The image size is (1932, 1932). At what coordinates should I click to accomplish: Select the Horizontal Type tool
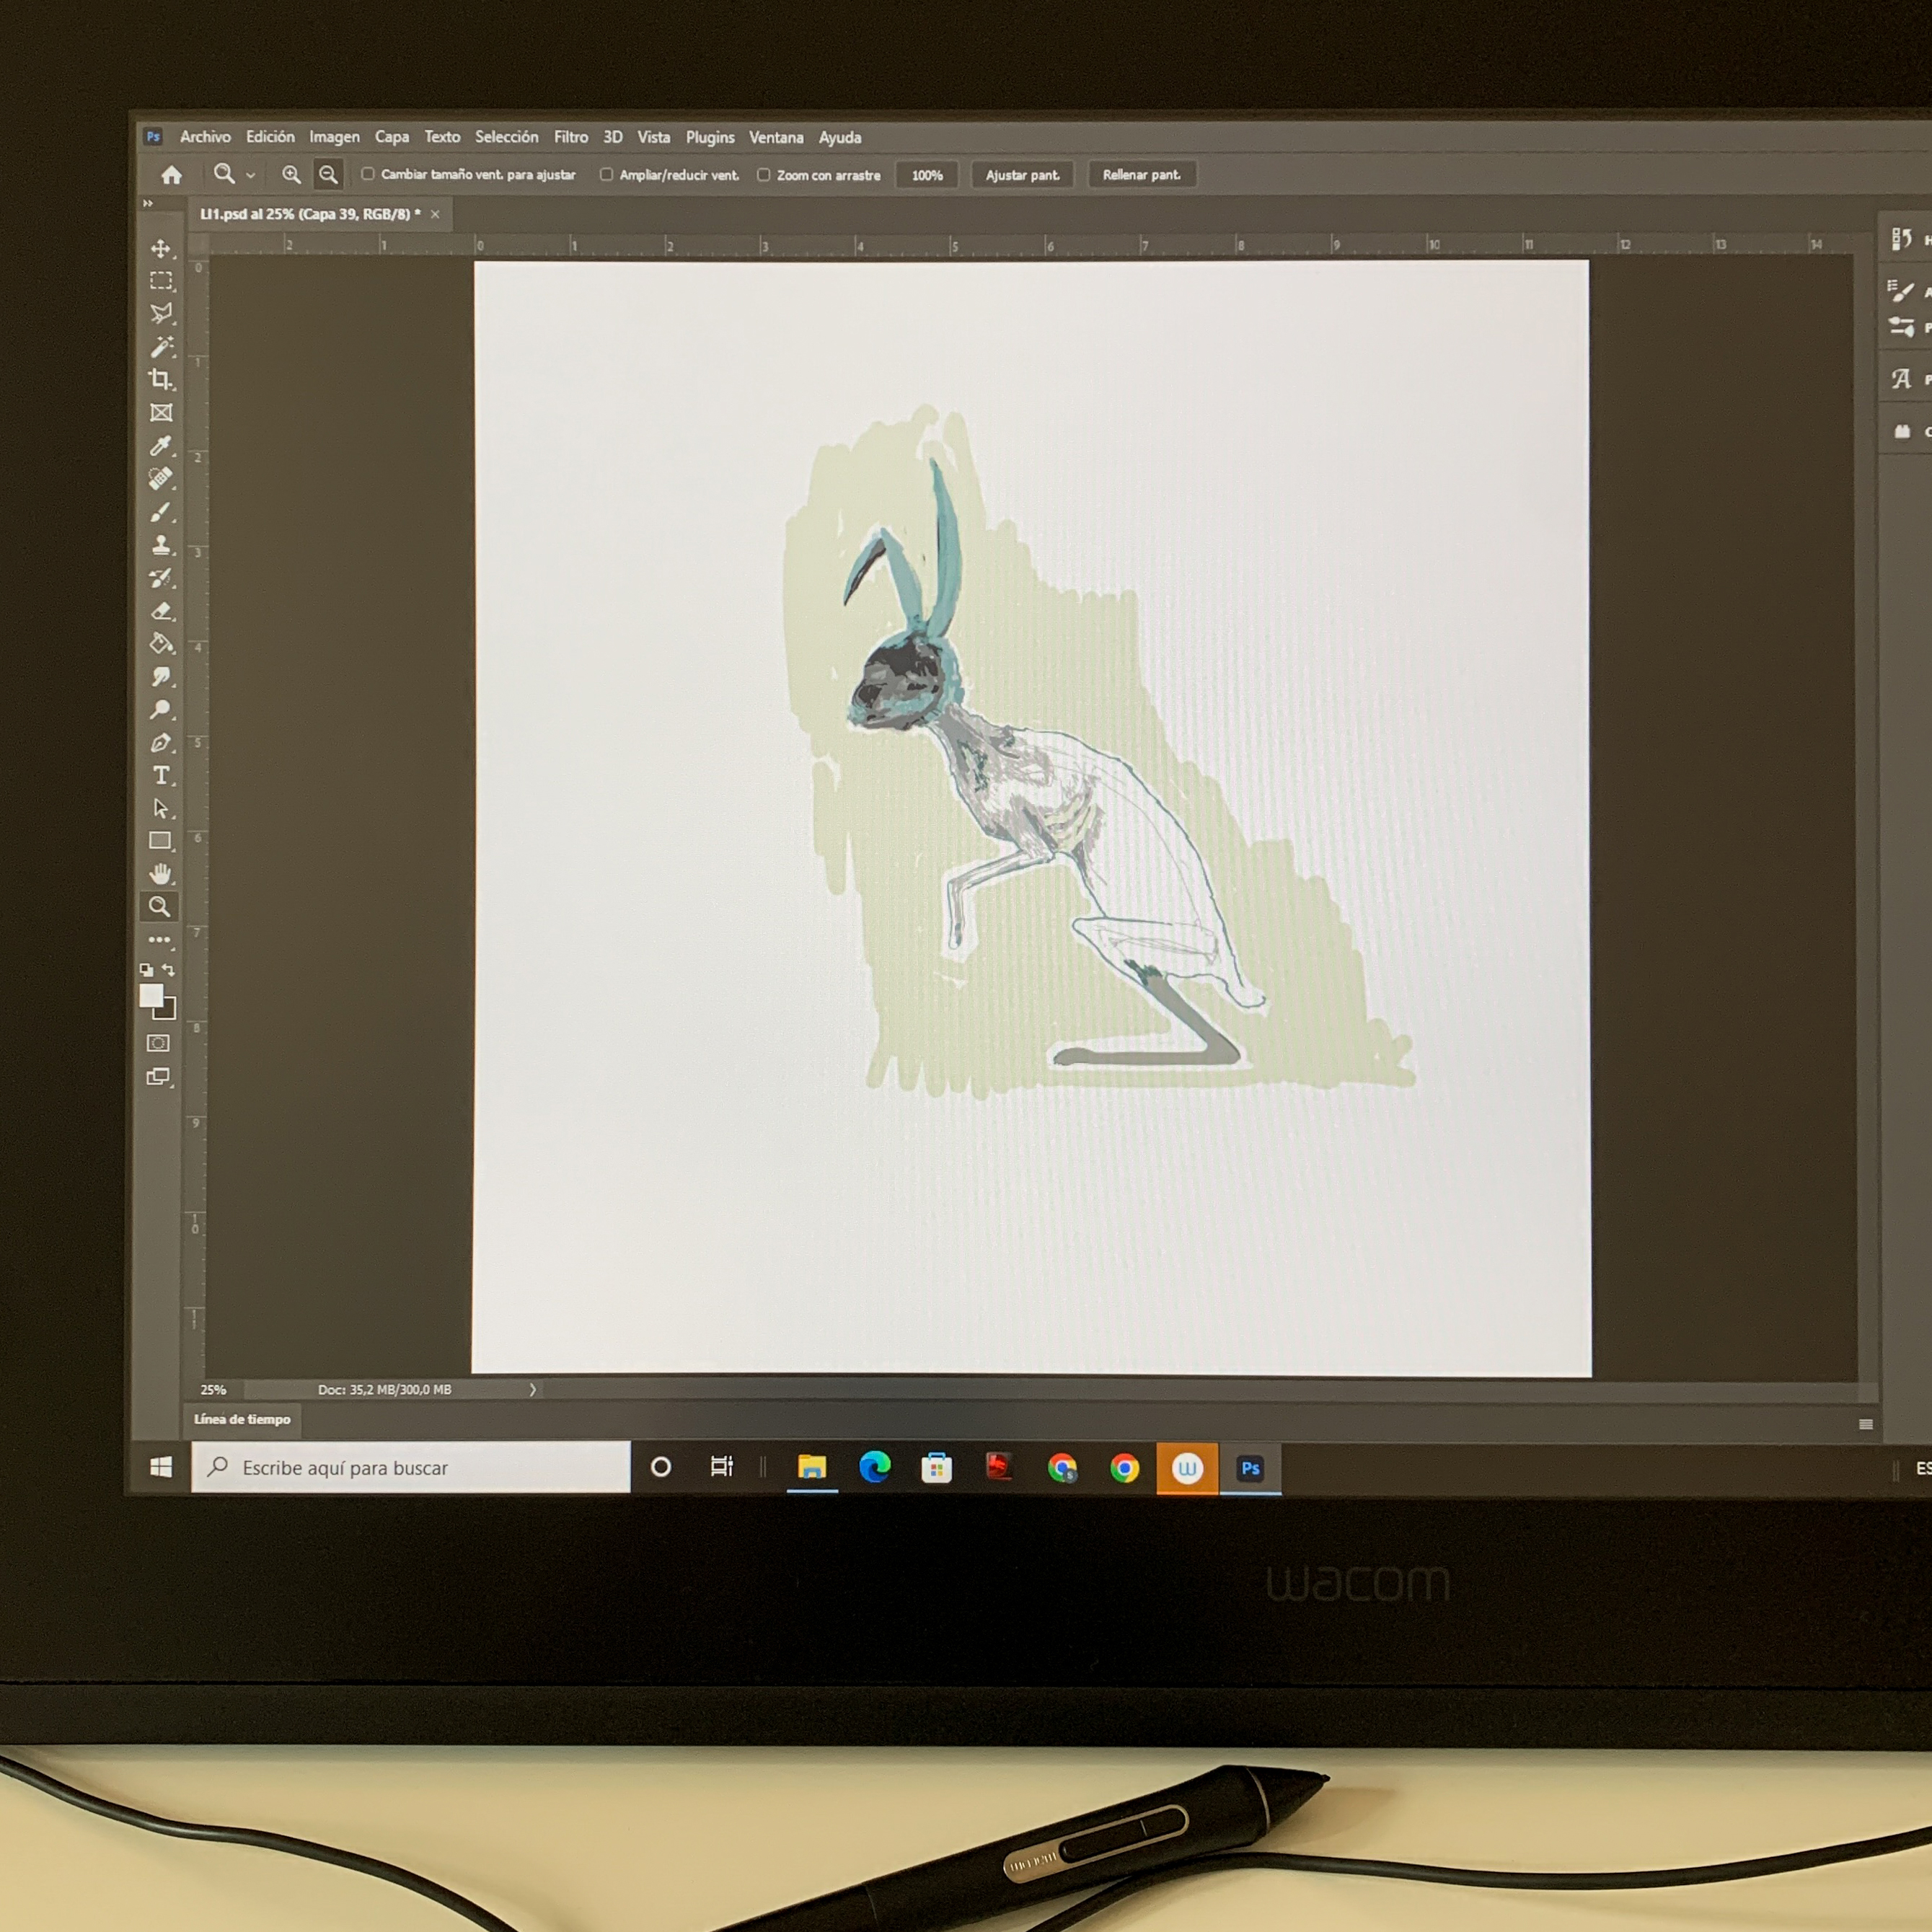(160, 776)
